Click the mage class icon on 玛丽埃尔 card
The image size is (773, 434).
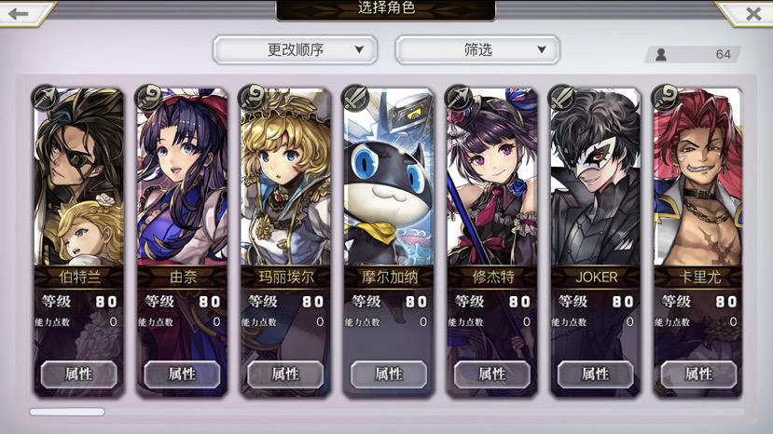(x=253, y=98)
